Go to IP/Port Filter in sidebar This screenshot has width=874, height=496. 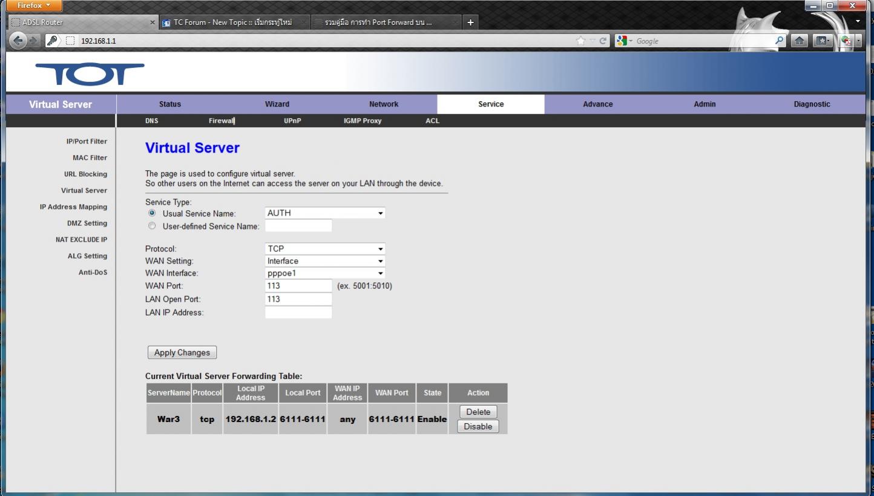point(87,141)
